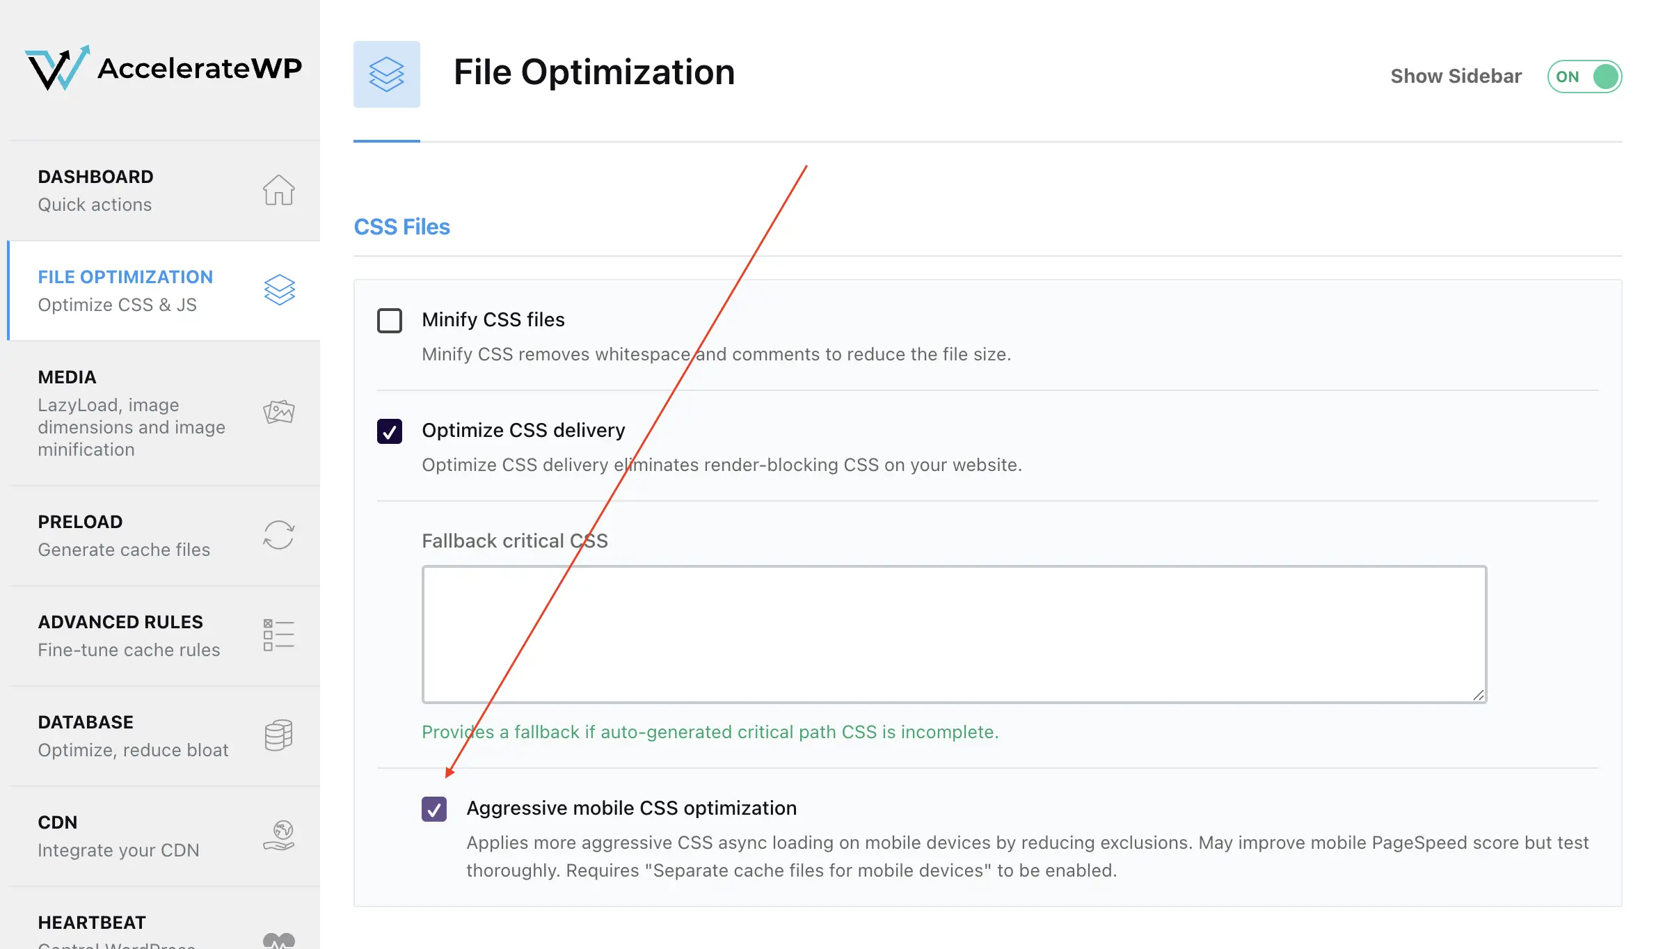The width and height of the screenshot is (1656, 949).
Task: Select the Database menu label
Action: pyautogui.click(x=86, y=722)
